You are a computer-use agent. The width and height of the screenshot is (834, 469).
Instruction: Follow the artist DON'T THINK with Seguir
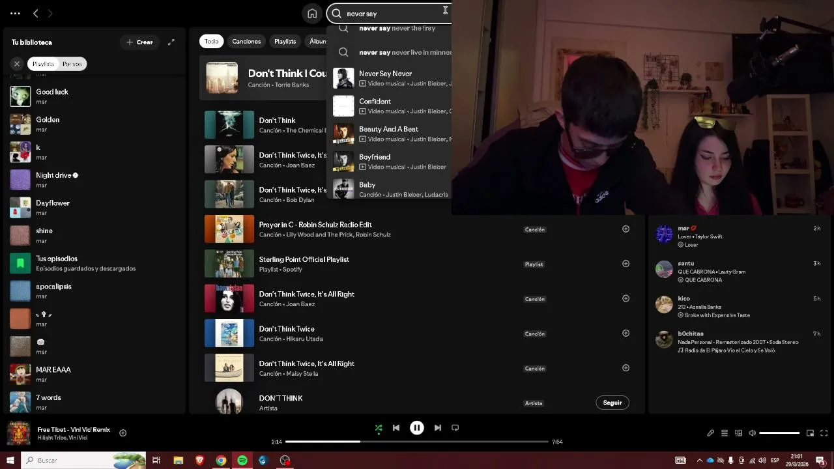click(612, 403)
